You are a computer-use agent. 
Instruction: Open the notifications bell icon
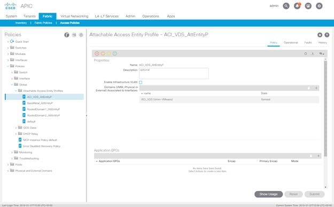tap(297, 6)
